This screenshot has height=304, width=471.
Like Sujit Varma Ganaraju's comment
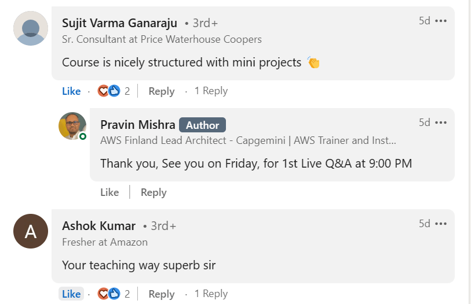(71, 91)
